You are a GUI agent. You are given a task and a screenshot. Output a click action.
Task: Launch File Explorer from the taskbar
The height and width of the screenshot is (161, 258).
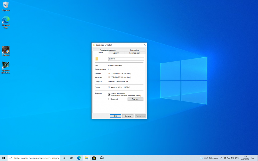click(x=87, y=158)
